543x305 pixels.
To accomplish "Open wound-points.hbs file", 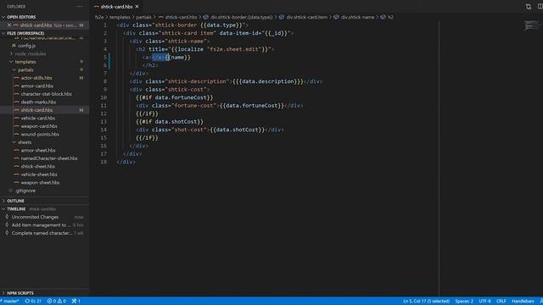I will pos(40,134).
